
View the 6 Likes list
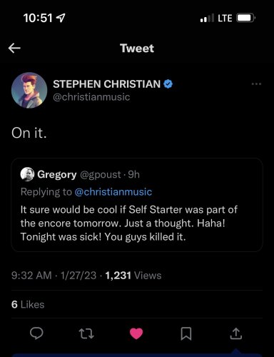pos(28,305)
